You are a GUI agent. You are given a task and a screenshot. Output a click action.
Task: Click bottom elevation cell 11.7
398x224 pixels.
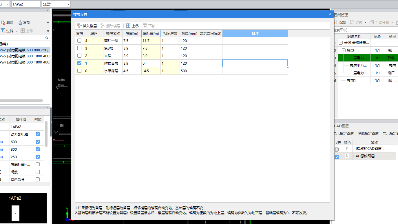click(x=151, y=41)
